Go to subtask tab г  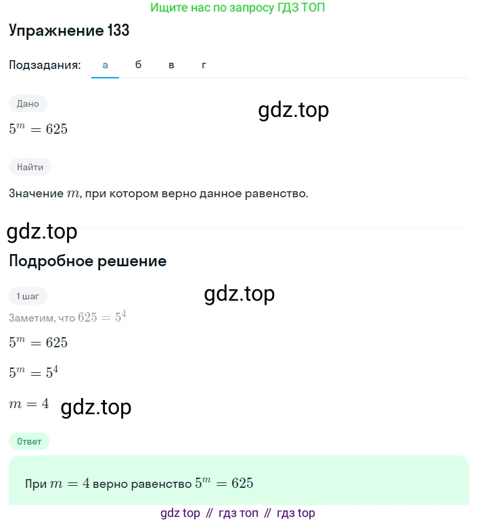tap(204, 66)
